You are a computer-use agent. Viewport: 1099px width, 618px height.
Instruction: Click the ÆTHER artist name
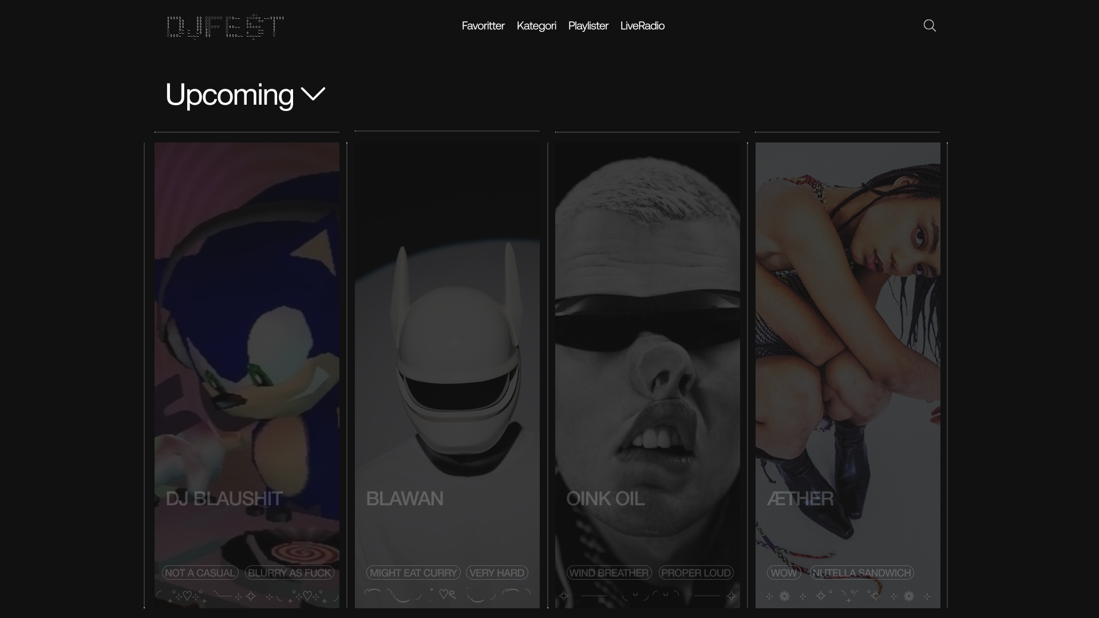(800, 498)
